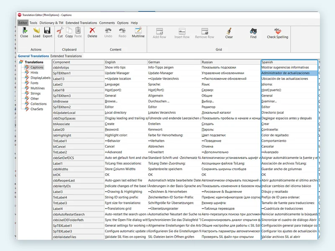
Task: Select Multilines in the translations tree
Action: click(x=37, y=88)
